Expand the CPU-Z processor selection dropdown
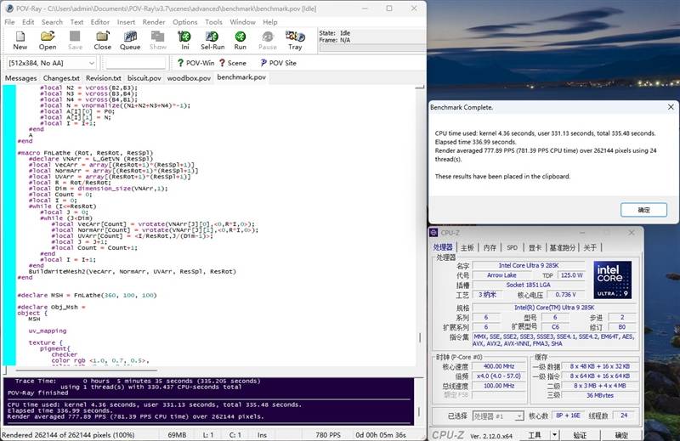The image size is (680, 441). point(517,416)
